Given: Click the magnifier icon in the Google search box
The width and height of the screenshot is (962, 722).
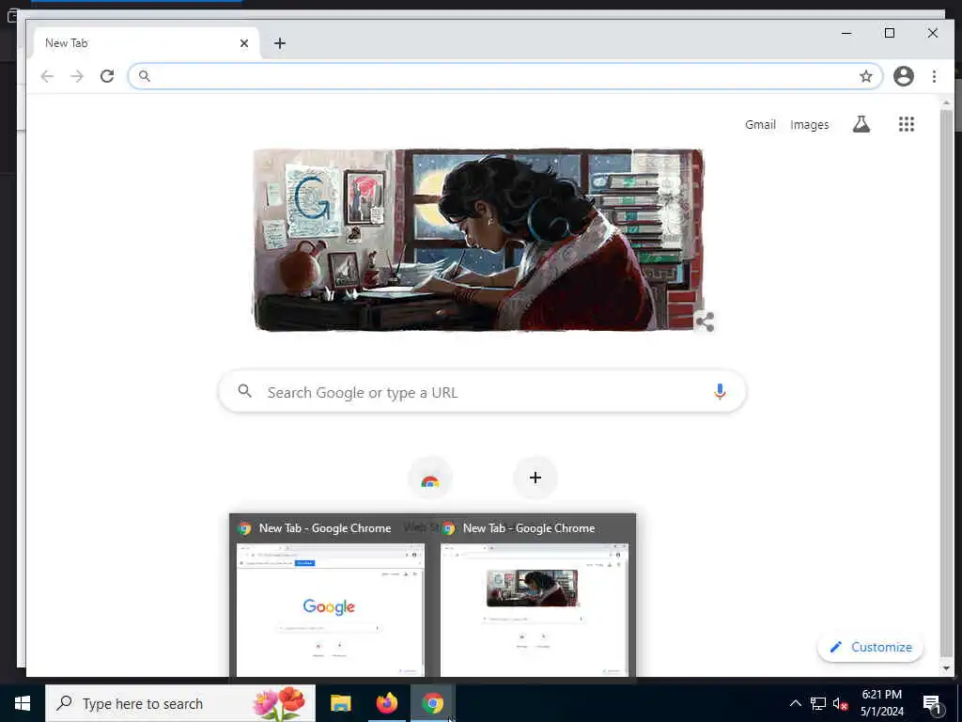Looking at the screenshot, I should [x=245, y=391].
